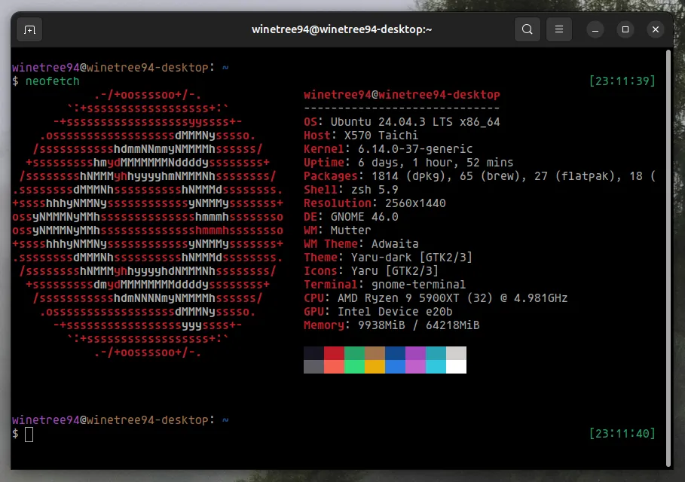Click the window title winetree94@winetree94-desktop:~

click(x=341, y=29)
